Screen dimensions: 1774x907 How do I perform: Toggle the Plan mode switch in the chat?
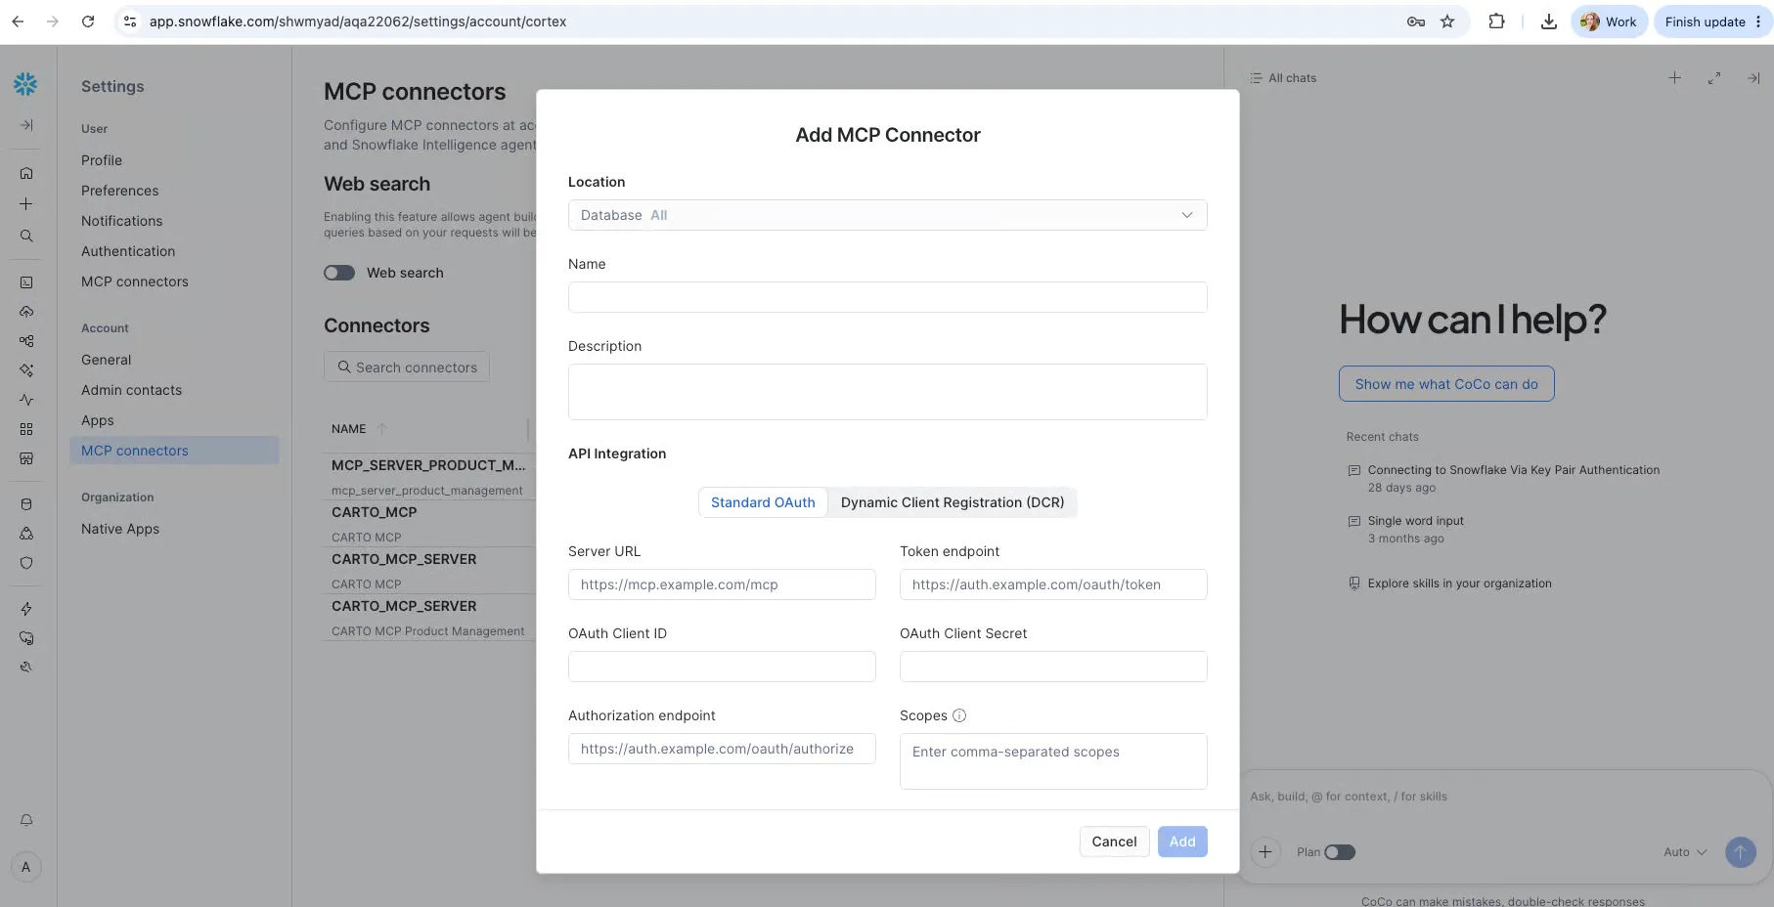pos(1340,852)
